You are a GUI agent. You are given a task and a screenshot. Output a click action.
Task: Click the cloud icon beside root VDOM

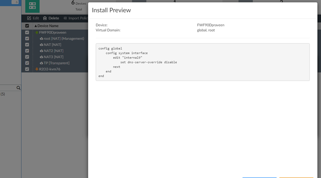[x=41, y=39]
